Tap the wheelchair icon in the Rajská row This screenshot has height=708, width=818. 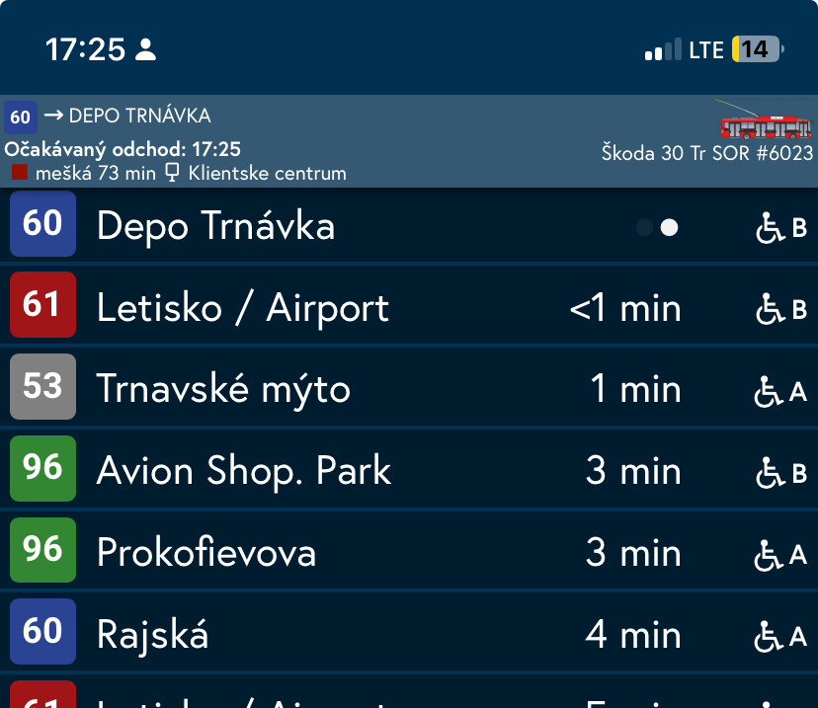pyautogui.click(x=770, y=636)
